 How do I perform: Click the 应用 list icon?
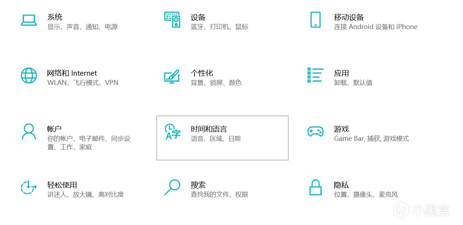pos(315,75)
